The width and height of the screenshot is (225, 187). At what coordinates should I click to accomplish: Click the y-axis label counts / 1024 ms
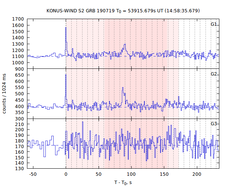[4, 93]
